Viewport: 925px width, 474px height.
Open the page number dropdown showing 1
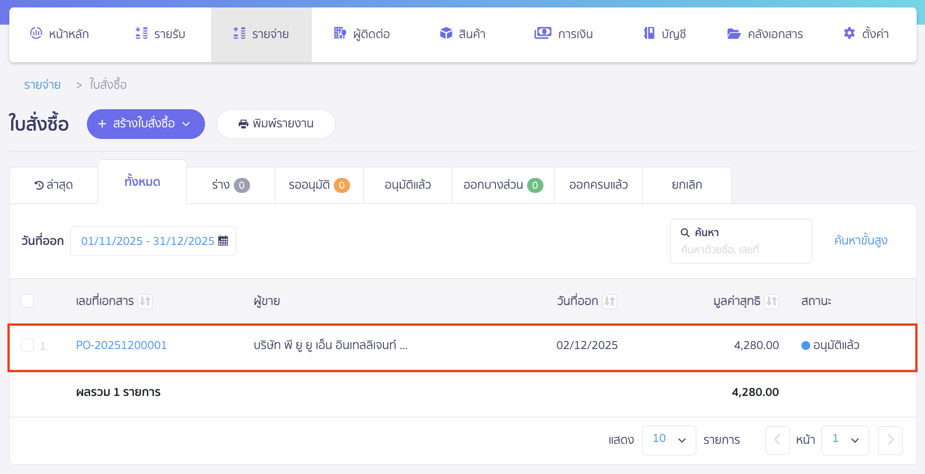coord(845,440)
